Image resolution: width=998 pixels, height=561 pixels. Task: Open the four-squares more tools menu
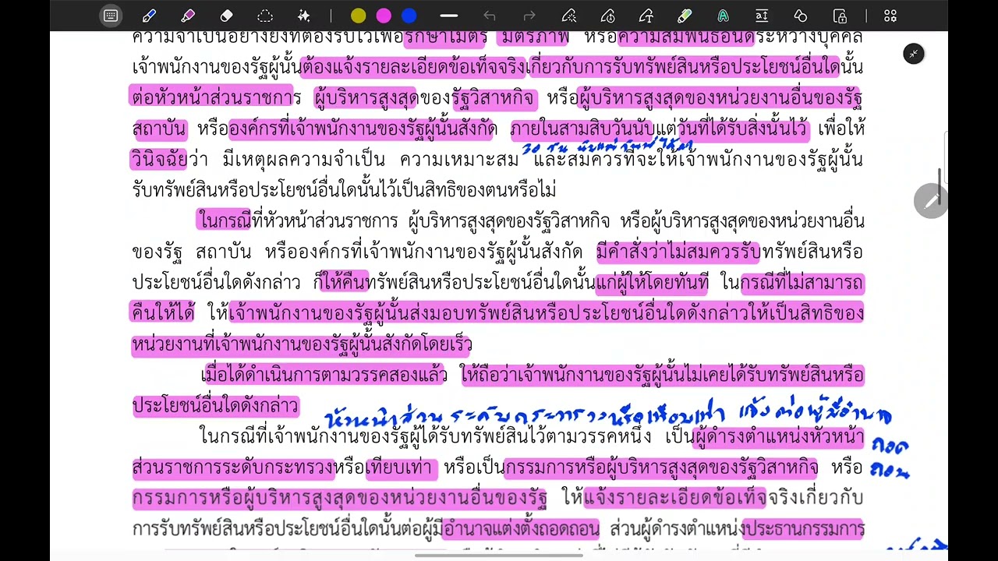(890, 16)
